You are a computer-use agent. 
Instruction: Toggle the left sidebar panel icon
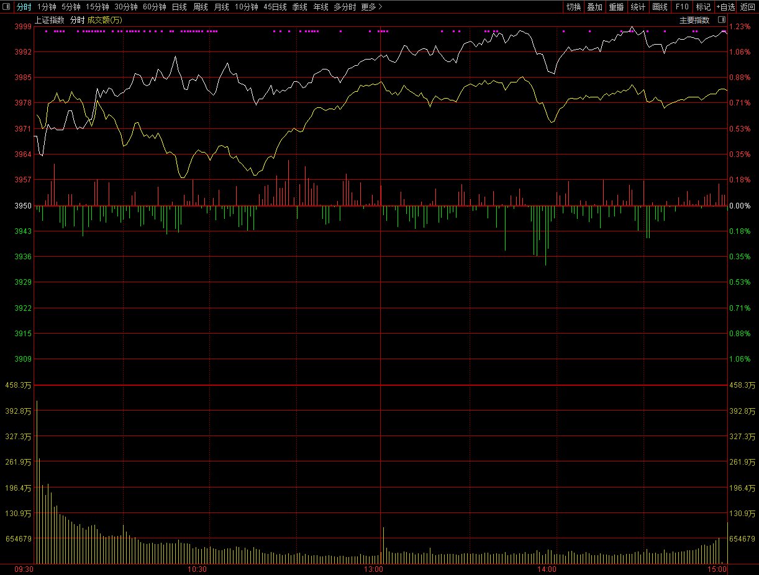coord(6,7)
